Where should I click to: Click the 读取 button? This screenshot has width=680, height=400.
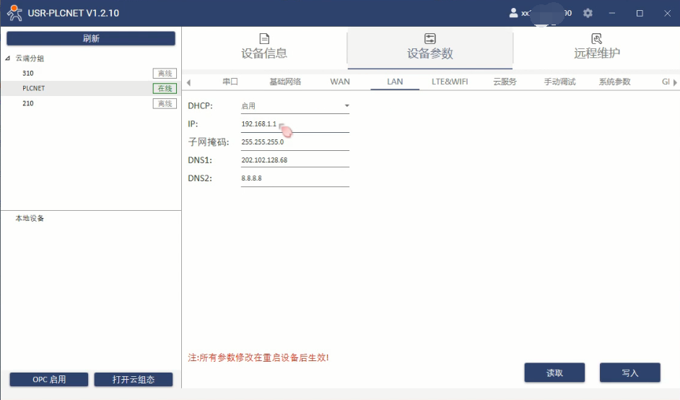[554, 373]
